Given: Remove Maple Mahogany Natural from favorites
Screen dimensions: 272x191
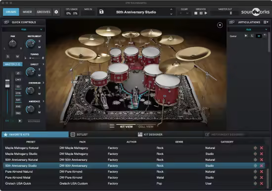Looking at the screenshot, I should point(262,148).
